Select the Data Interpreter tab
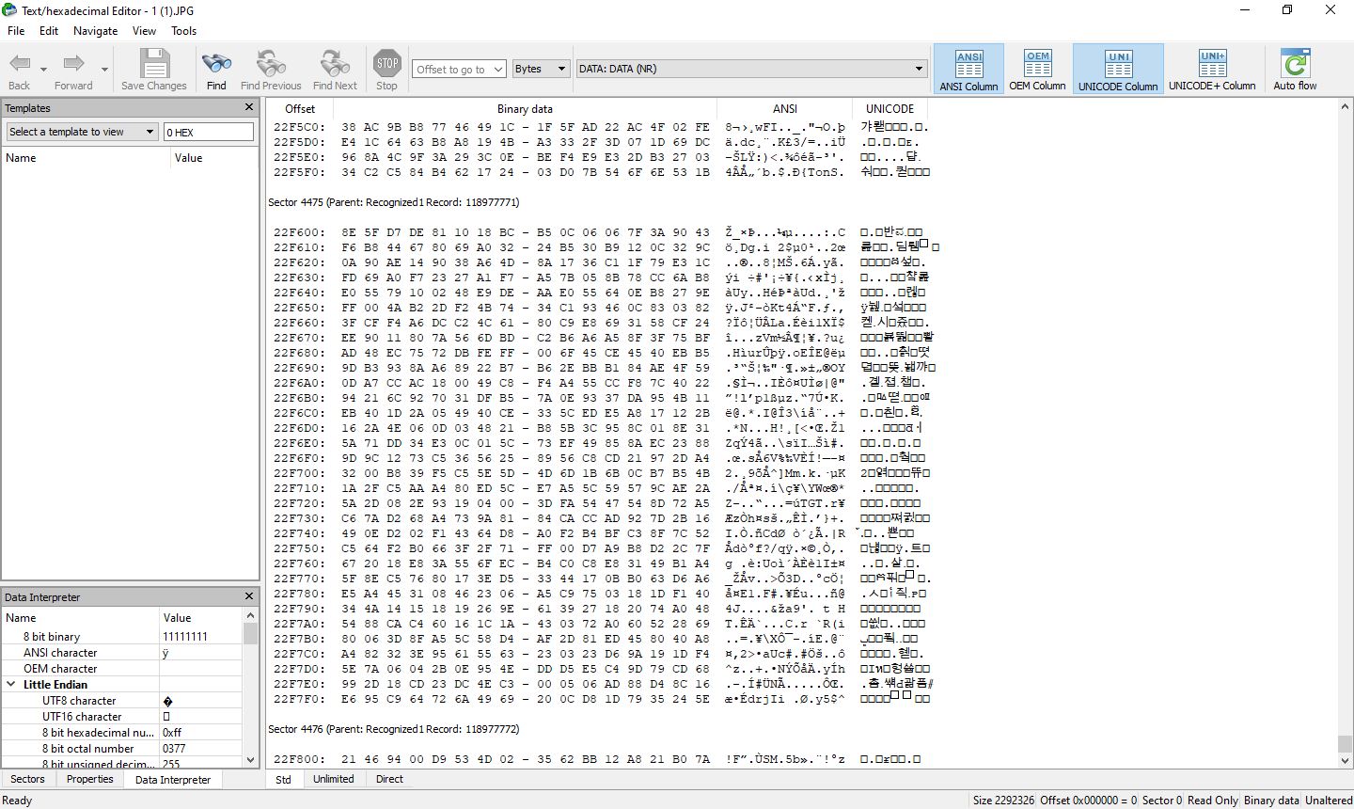 (x=173, y=780)
